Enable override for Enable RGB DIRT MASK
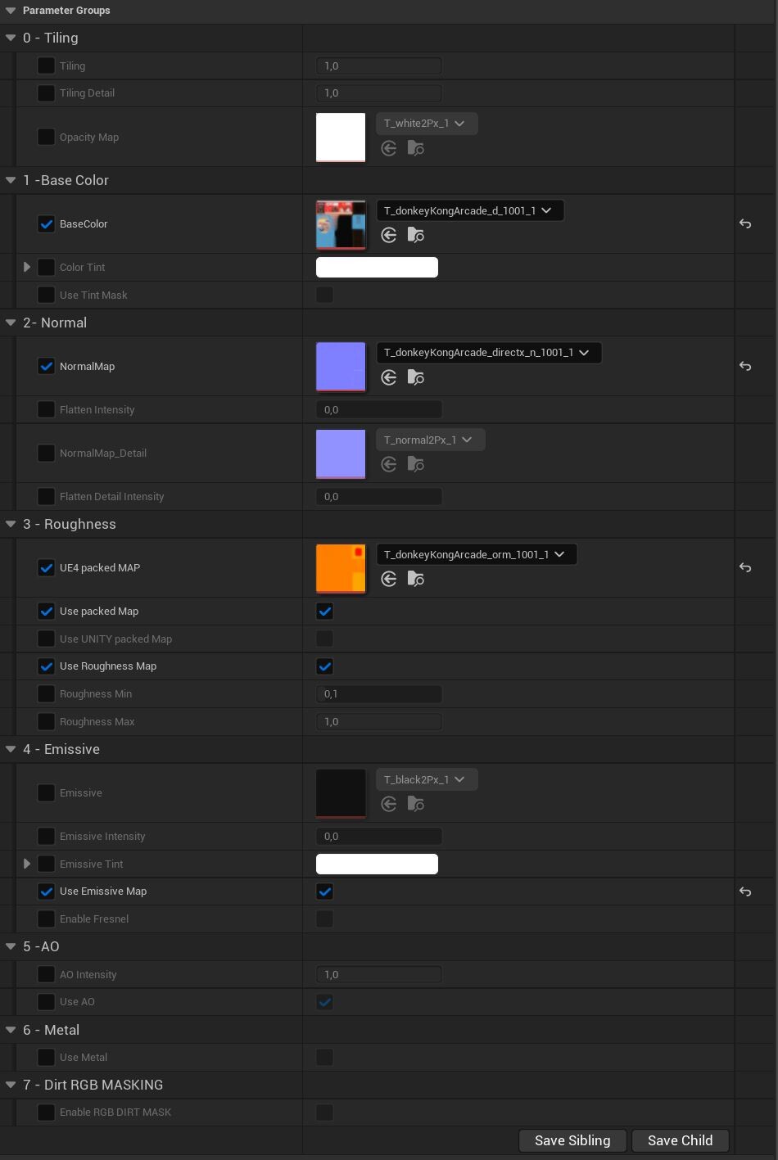 coord(47,1112)
